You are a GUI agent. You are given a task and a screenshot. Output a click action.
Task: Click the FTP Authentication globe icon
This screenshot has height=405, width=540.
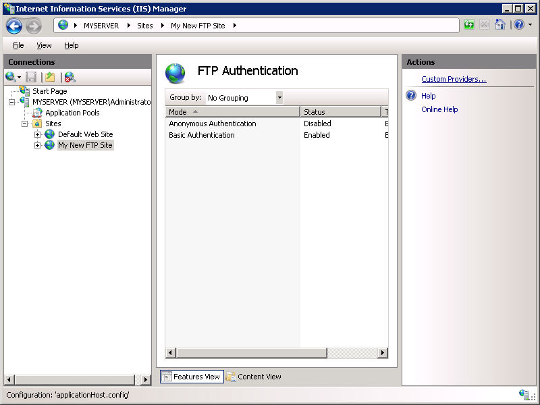click(x=175, y=71)
